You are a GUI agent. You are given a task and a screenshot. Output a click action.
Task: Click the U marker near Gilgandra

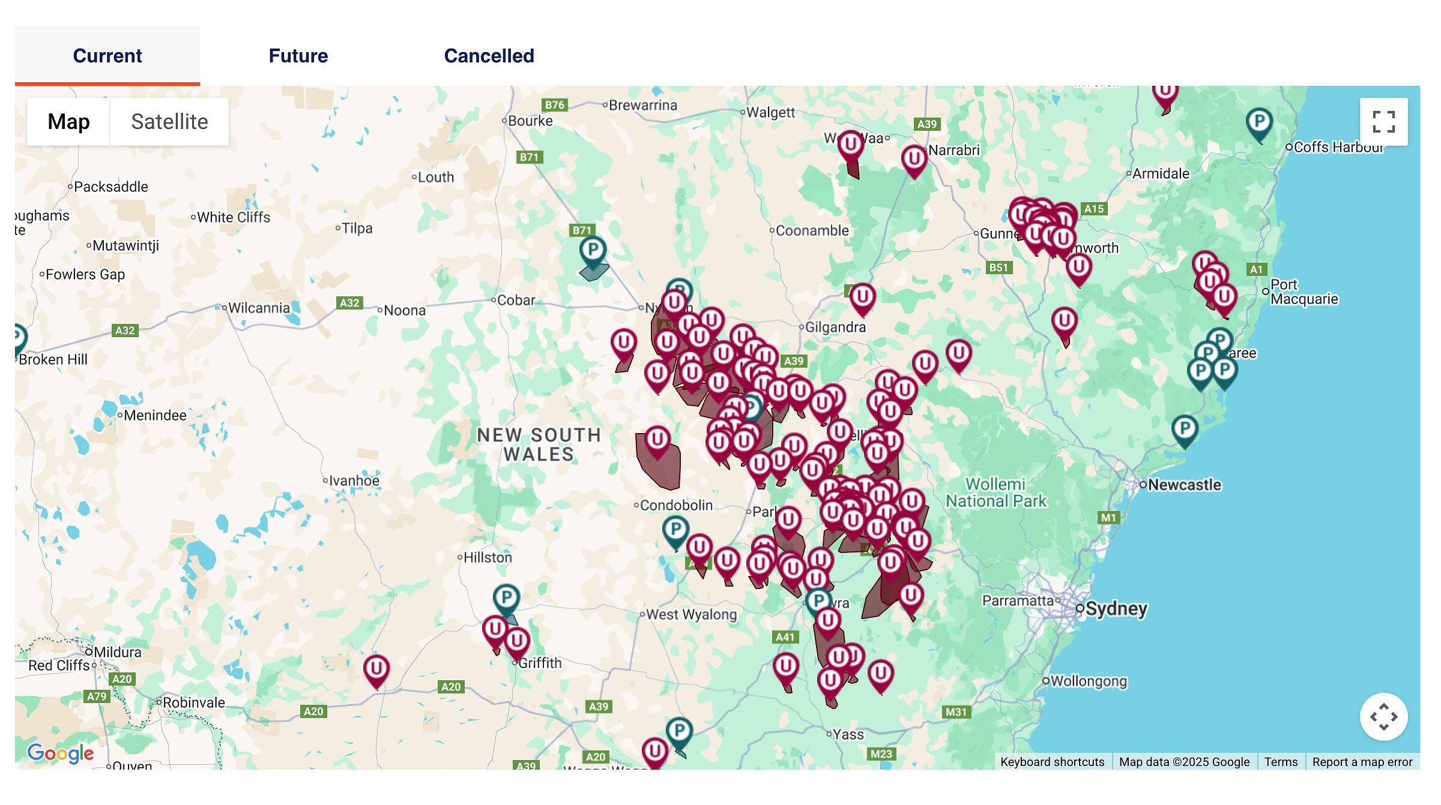coord(862,296)
